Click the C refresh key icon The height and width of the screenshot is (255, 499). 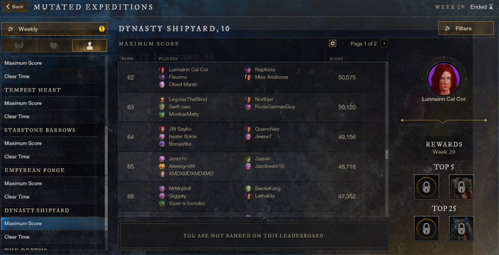coord(332,43)
